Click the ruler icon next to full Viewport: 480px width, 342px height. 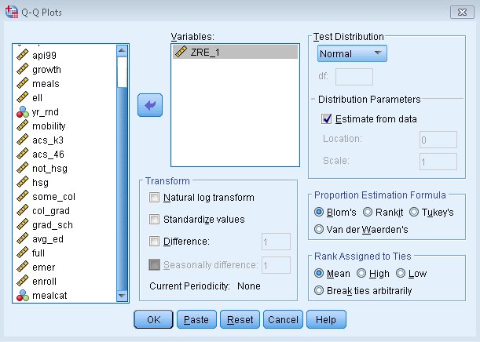tap(22, 253)
